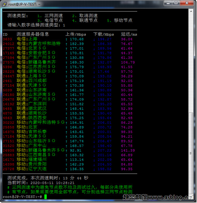Click the upload value 113.14
This screenshot has width=197, height=203.
coord(77,160)
